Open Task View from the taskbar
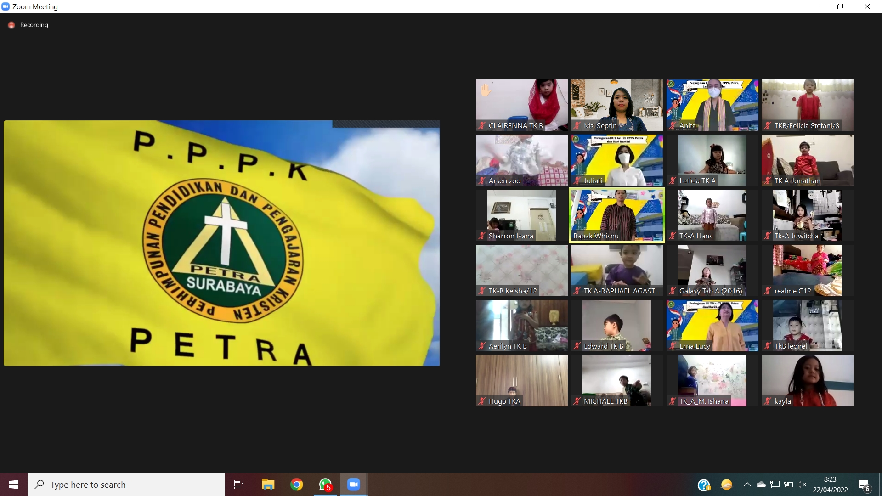This screenshot has height=496, width=882. 239,485
